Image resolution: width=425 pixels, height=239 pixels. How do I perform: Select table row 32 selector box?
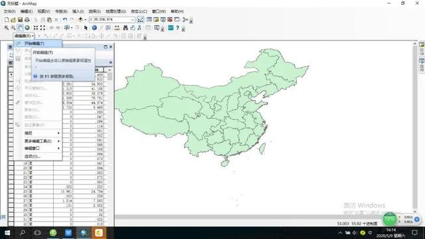tap(11, 224)
